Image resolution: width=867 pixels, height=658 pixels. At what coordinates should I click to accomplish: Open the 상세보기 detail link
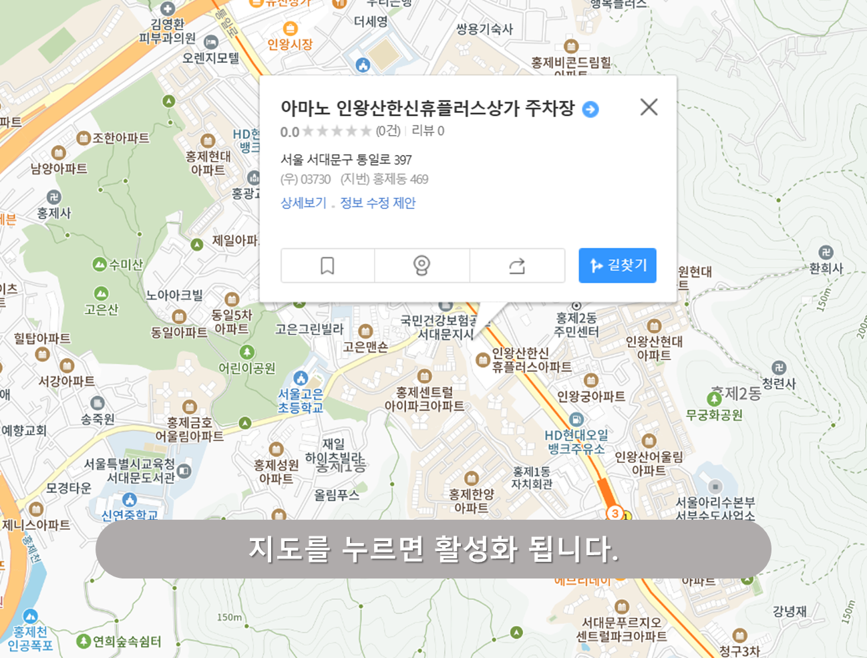(x=303, y=202)
